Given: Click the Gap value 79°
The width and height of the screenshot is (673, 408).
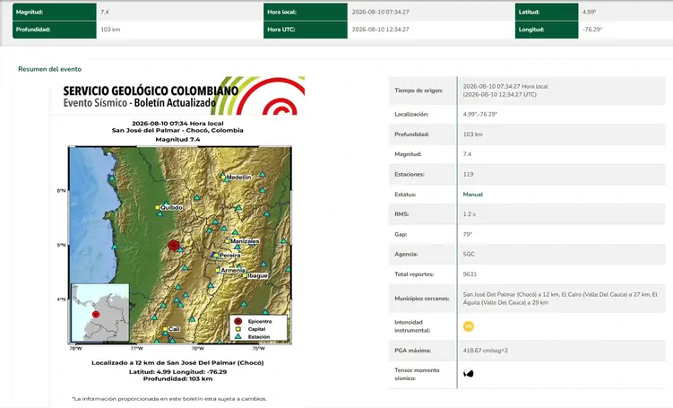Looking at the screenshot, I should 468,235.
